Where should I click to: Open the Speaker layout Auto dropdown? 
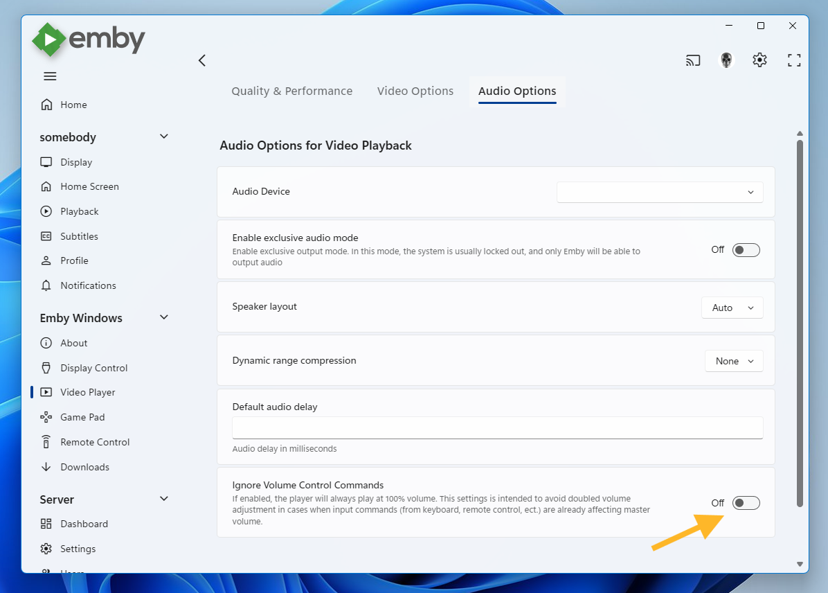coord(732,308)
